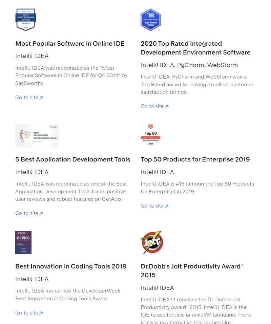Click the DEVIES Awards badge image
The height and width of the screenshot is (324, 271).
tap(23, 243)
